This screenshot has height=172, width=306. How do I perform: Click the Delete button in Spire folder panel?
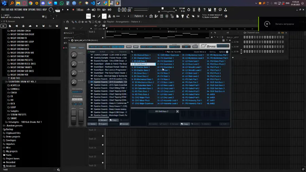click(x=92, y=124)
